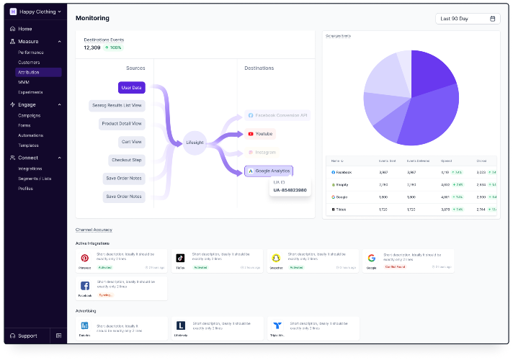Click the Destinations Events label
Image resolution: width=513 pixels, height=360 pixels.
click(104, 40)
